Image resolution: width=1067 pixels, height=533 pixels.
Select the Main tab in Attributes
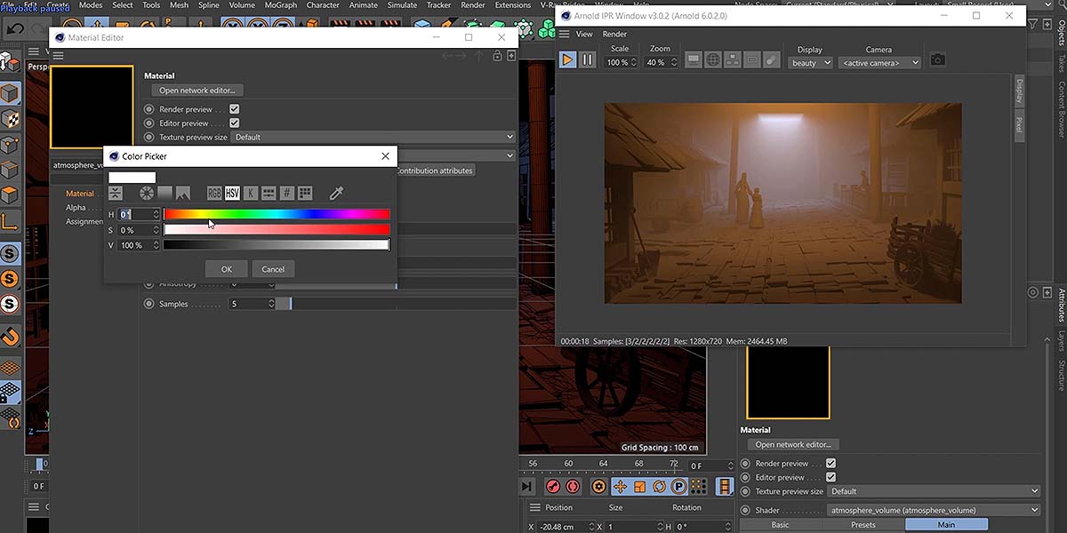tap(946, 525)
